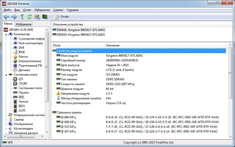Collapse the Системная плата tree node
Screen dimensions: 235x147
coord(6,75)
